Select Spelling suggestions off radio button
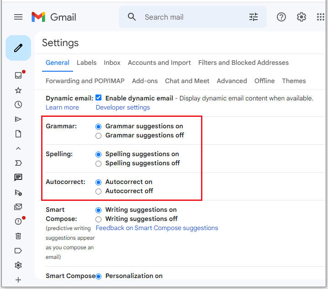This screenshot has height=289, width=328. [98, 163]
